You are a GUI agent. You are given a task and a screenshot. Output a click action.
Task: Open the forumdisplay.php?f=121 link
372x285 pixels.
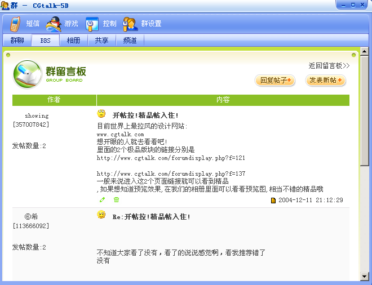171,158
